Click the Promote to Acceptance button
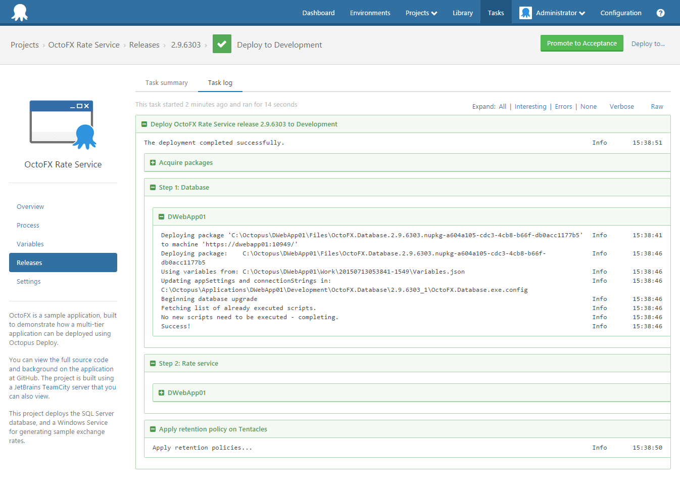 point(581,43)
